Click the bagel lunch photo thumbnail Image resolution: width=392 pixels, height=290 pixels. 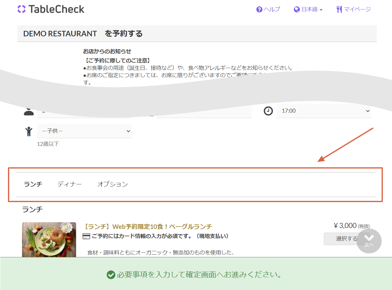(49, 240)
